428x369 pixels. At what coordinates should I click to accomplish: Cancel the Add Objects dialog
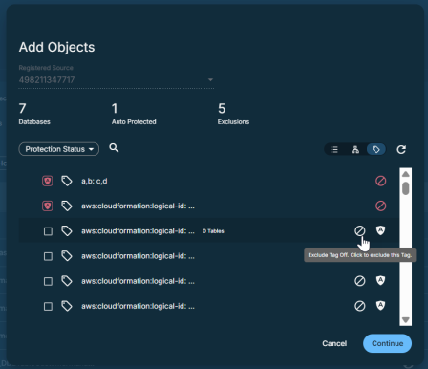(334, 343)
